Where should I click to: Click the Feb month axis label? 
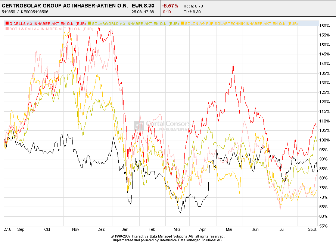click(x=152, y=229)
